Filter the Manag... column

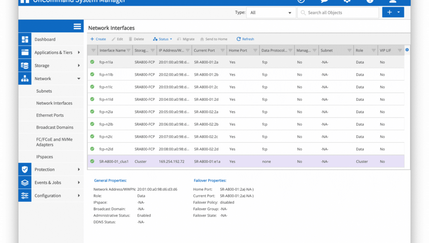pos(315,50)
